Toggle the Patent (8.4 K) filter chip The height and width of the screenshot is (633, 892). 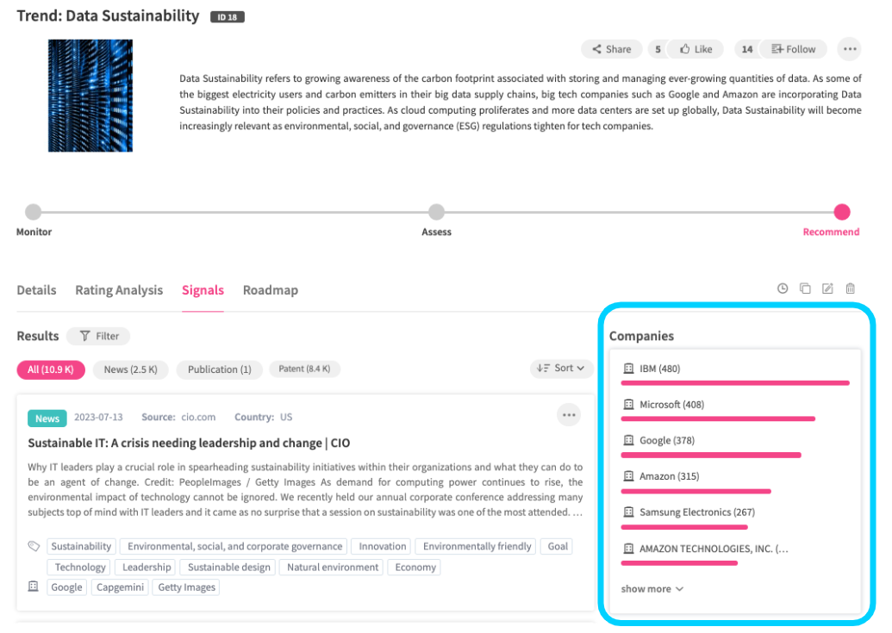tap(305, 369)
